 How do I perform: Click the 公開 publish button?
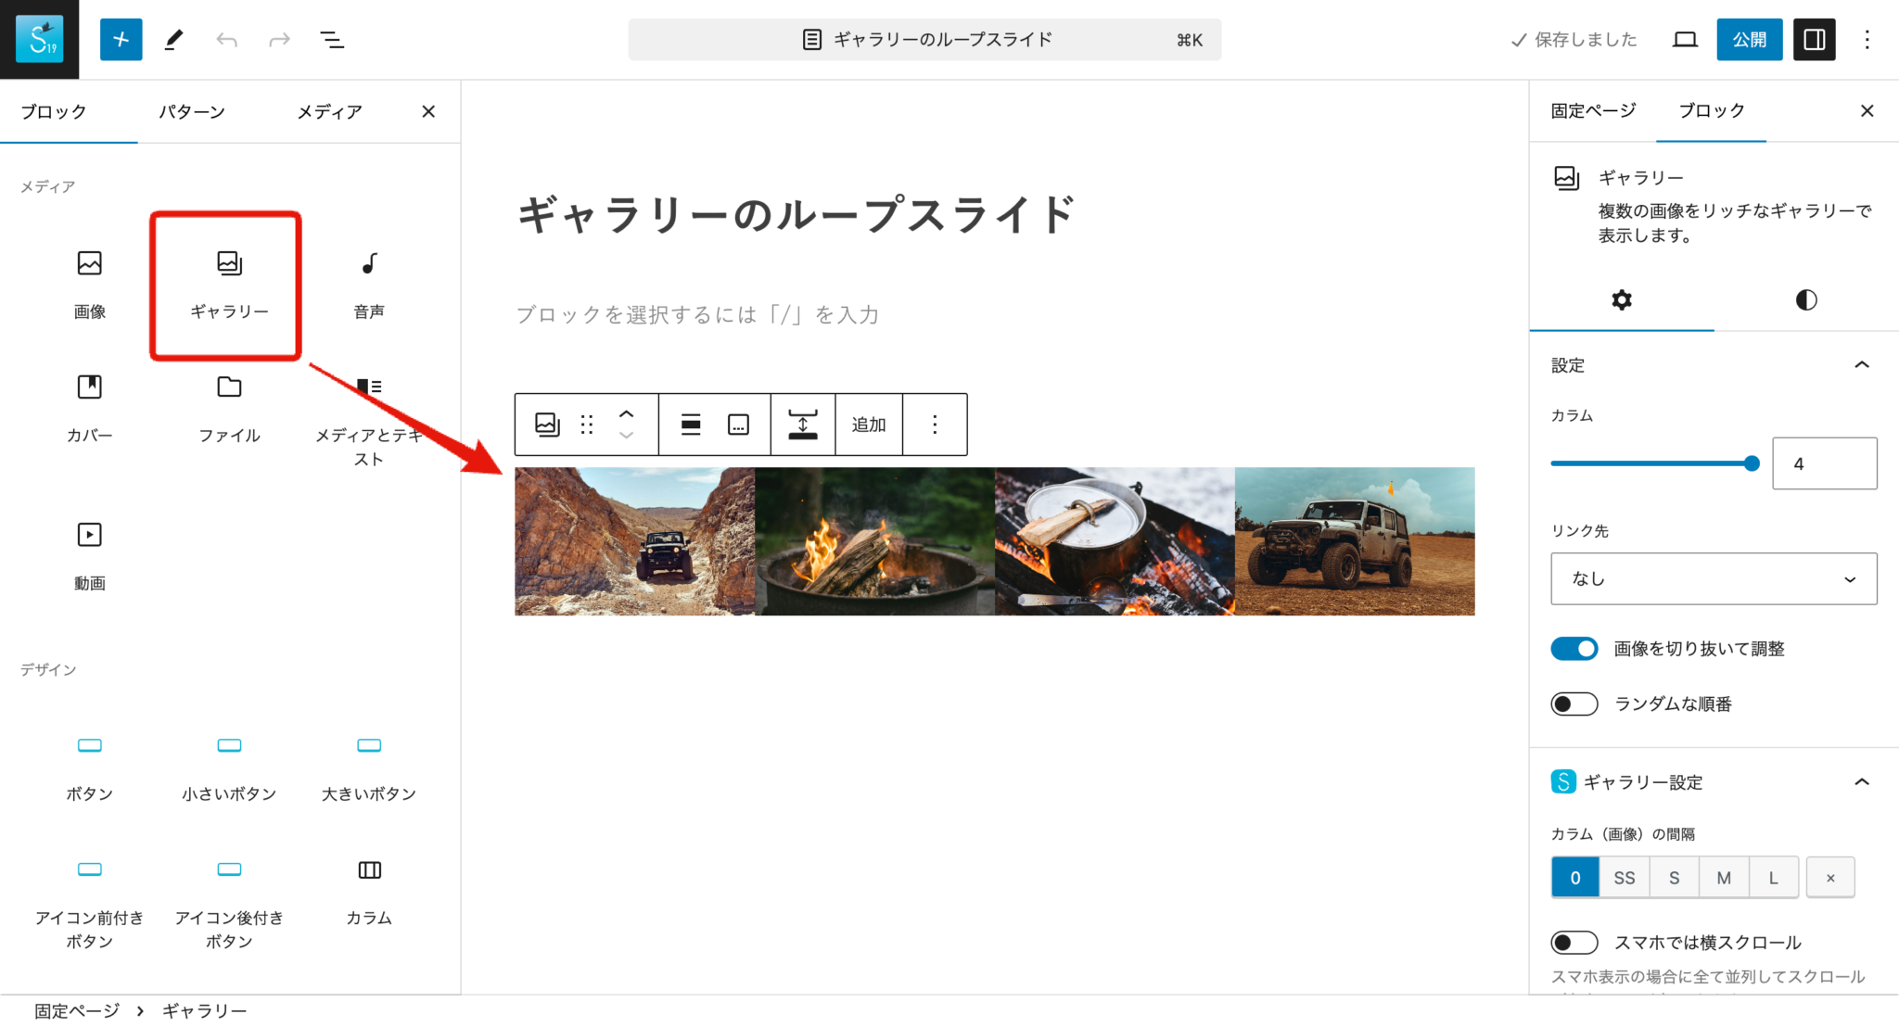1749,39
